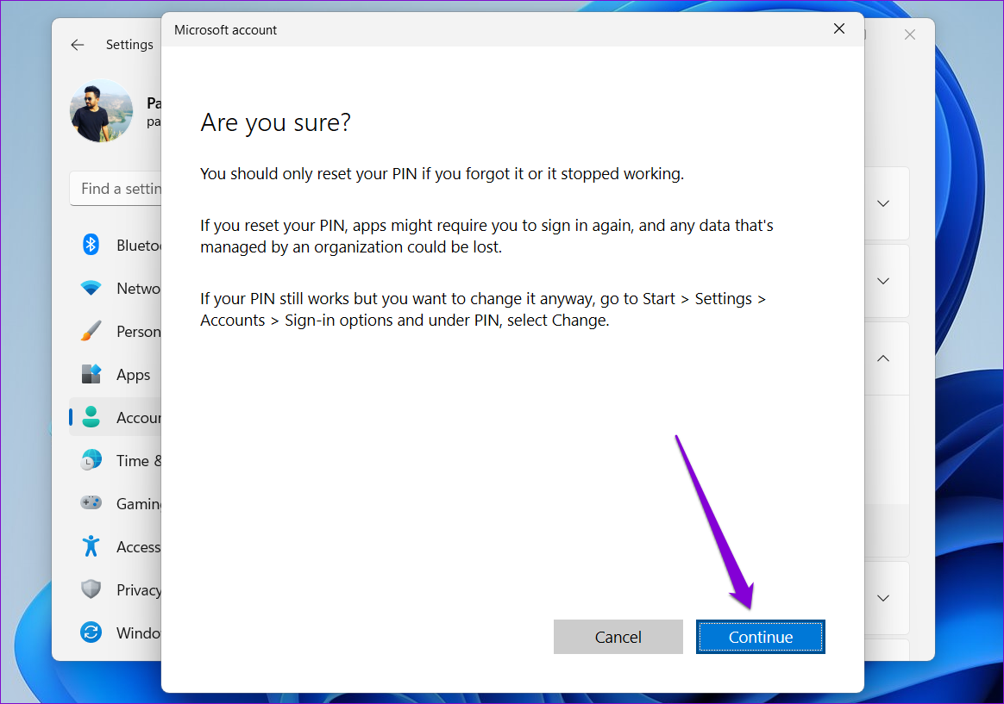
Task: Open Apps icon in Settings sidebar
Action: pyautogui.click(x=91, y=374)
